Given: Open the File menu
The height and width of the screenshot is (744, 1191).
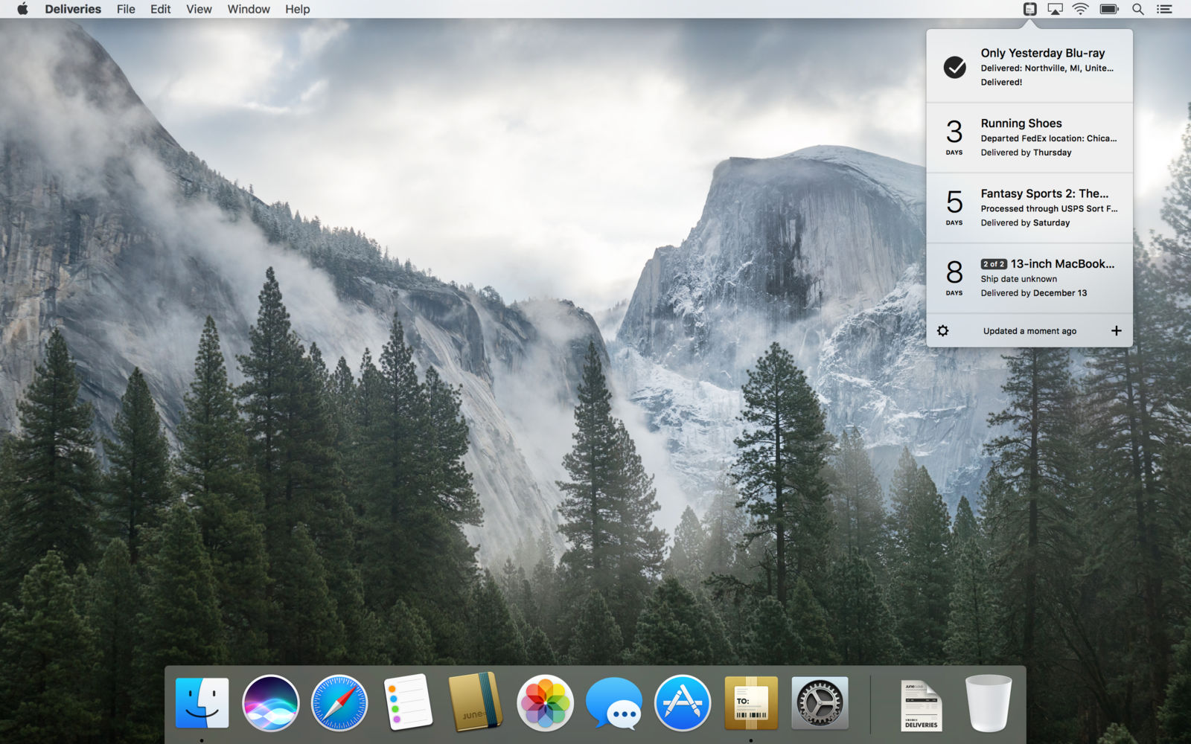Looking at the screenshot, I should click(126, 9).
